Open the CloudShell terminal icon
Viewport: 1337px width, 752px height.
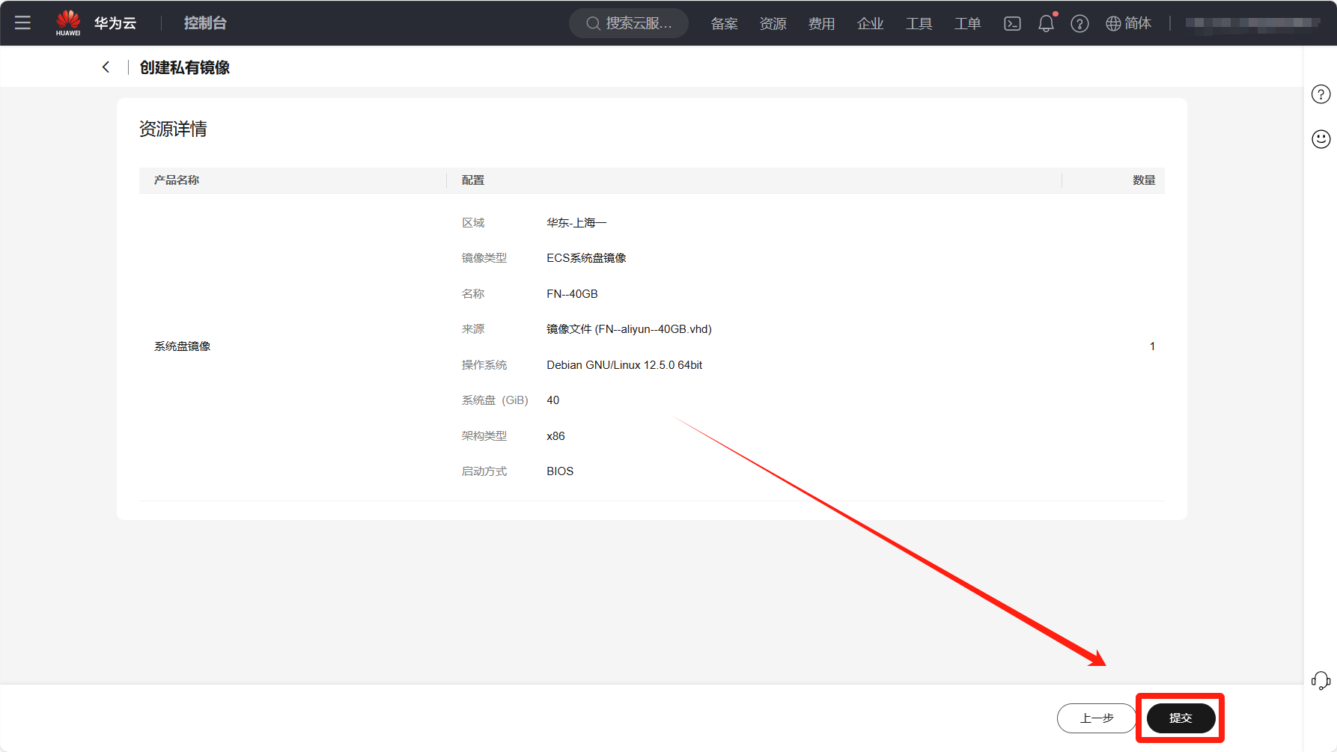(x=1012, y=24)
